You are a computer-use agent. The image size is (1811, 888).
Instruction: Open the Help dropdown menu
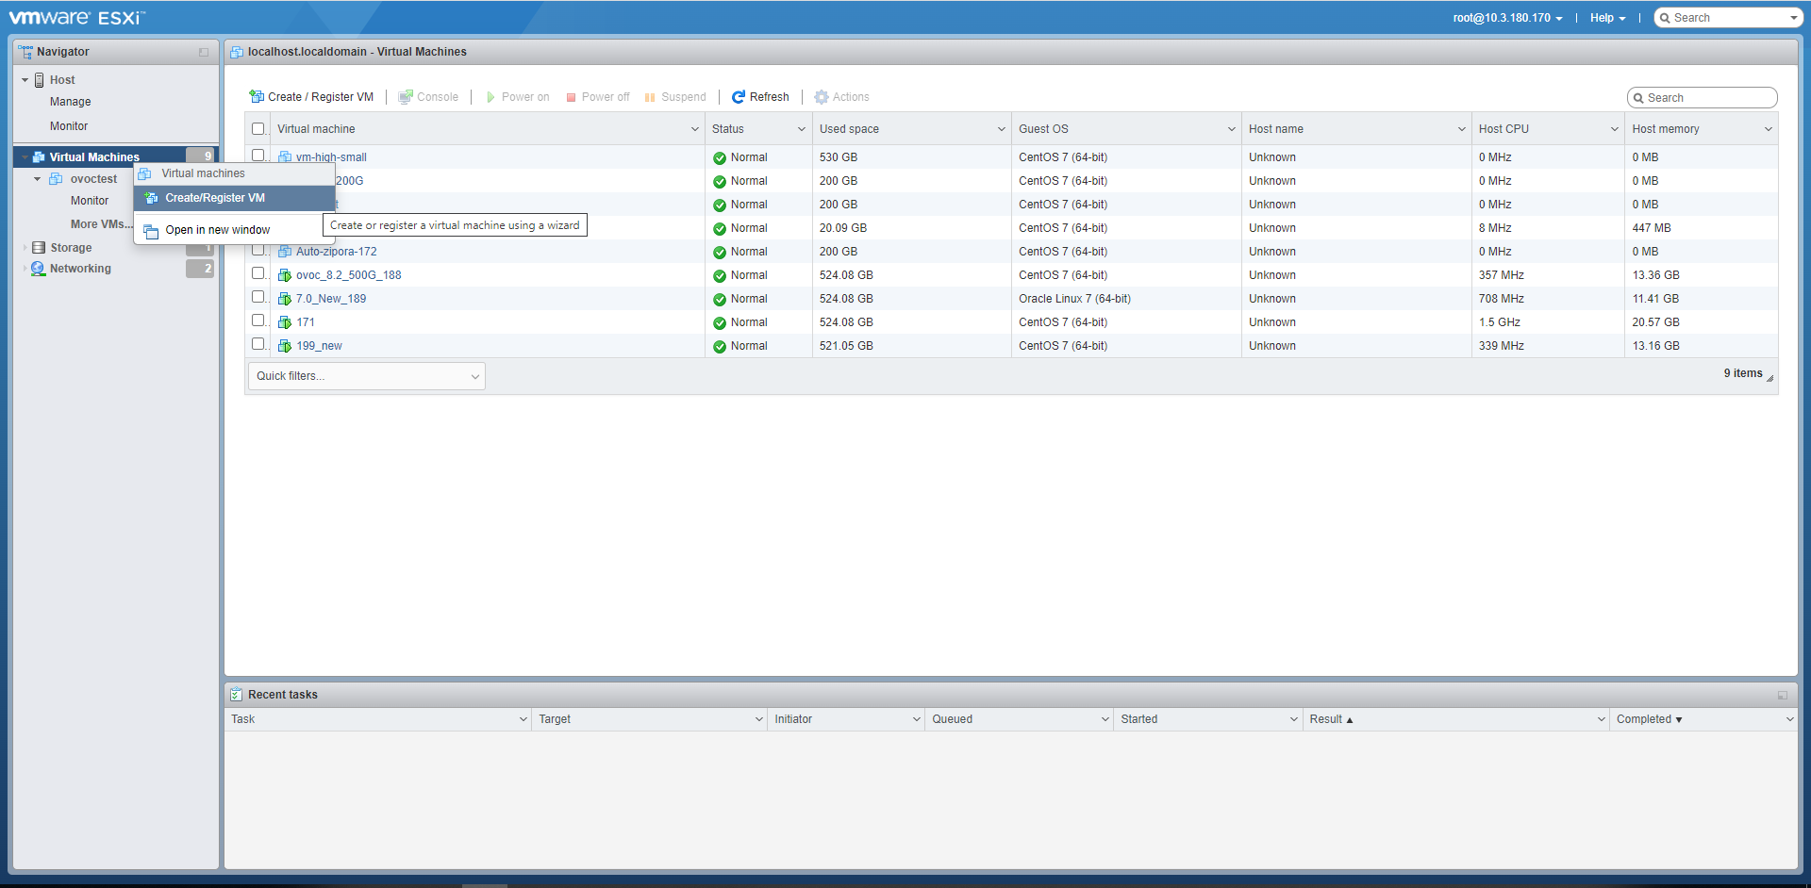(x=1607, y=18)
